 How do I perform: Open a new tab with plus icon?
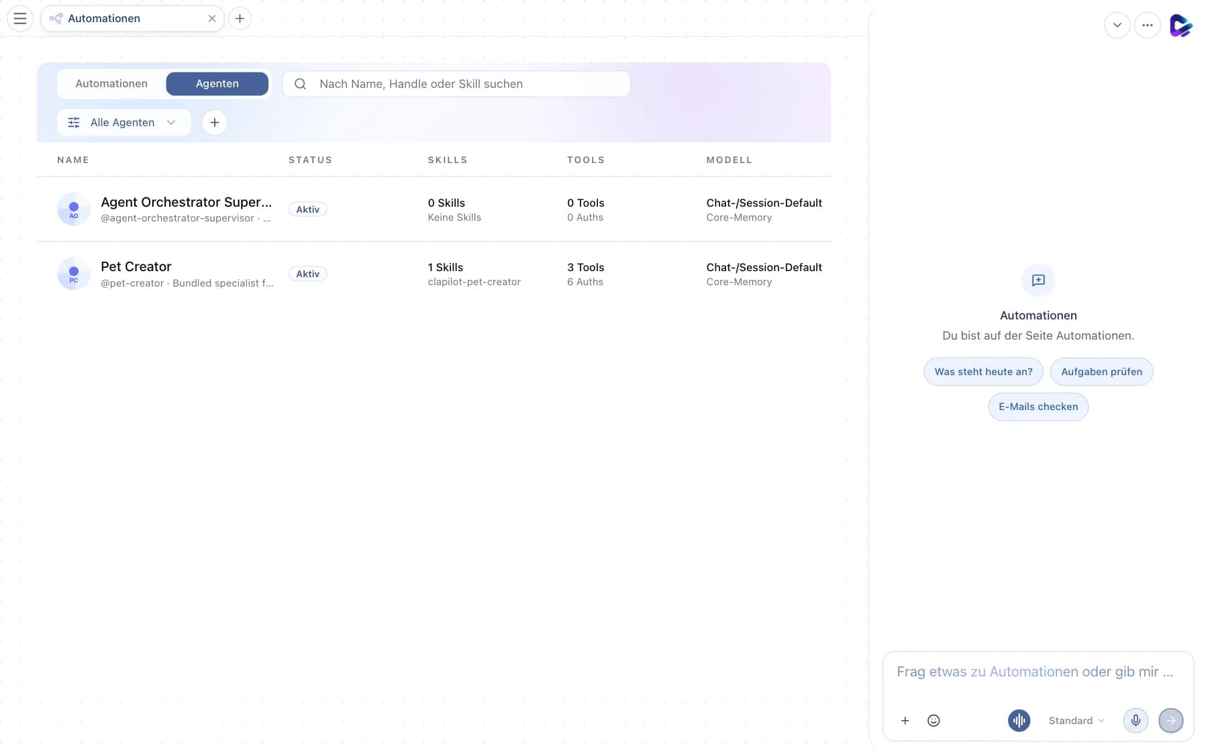240,18
